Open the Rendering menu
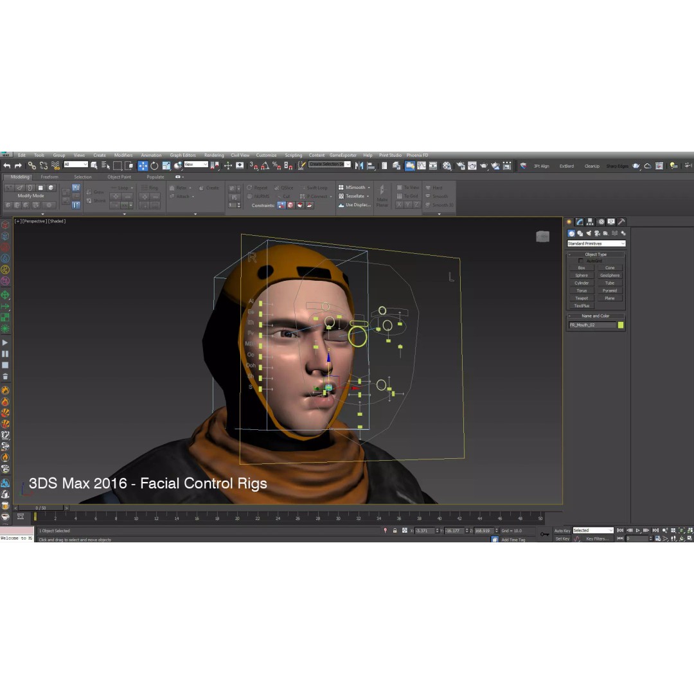Image resolution: width=694 pixels, height=694 pixels. tap(214, 155)
